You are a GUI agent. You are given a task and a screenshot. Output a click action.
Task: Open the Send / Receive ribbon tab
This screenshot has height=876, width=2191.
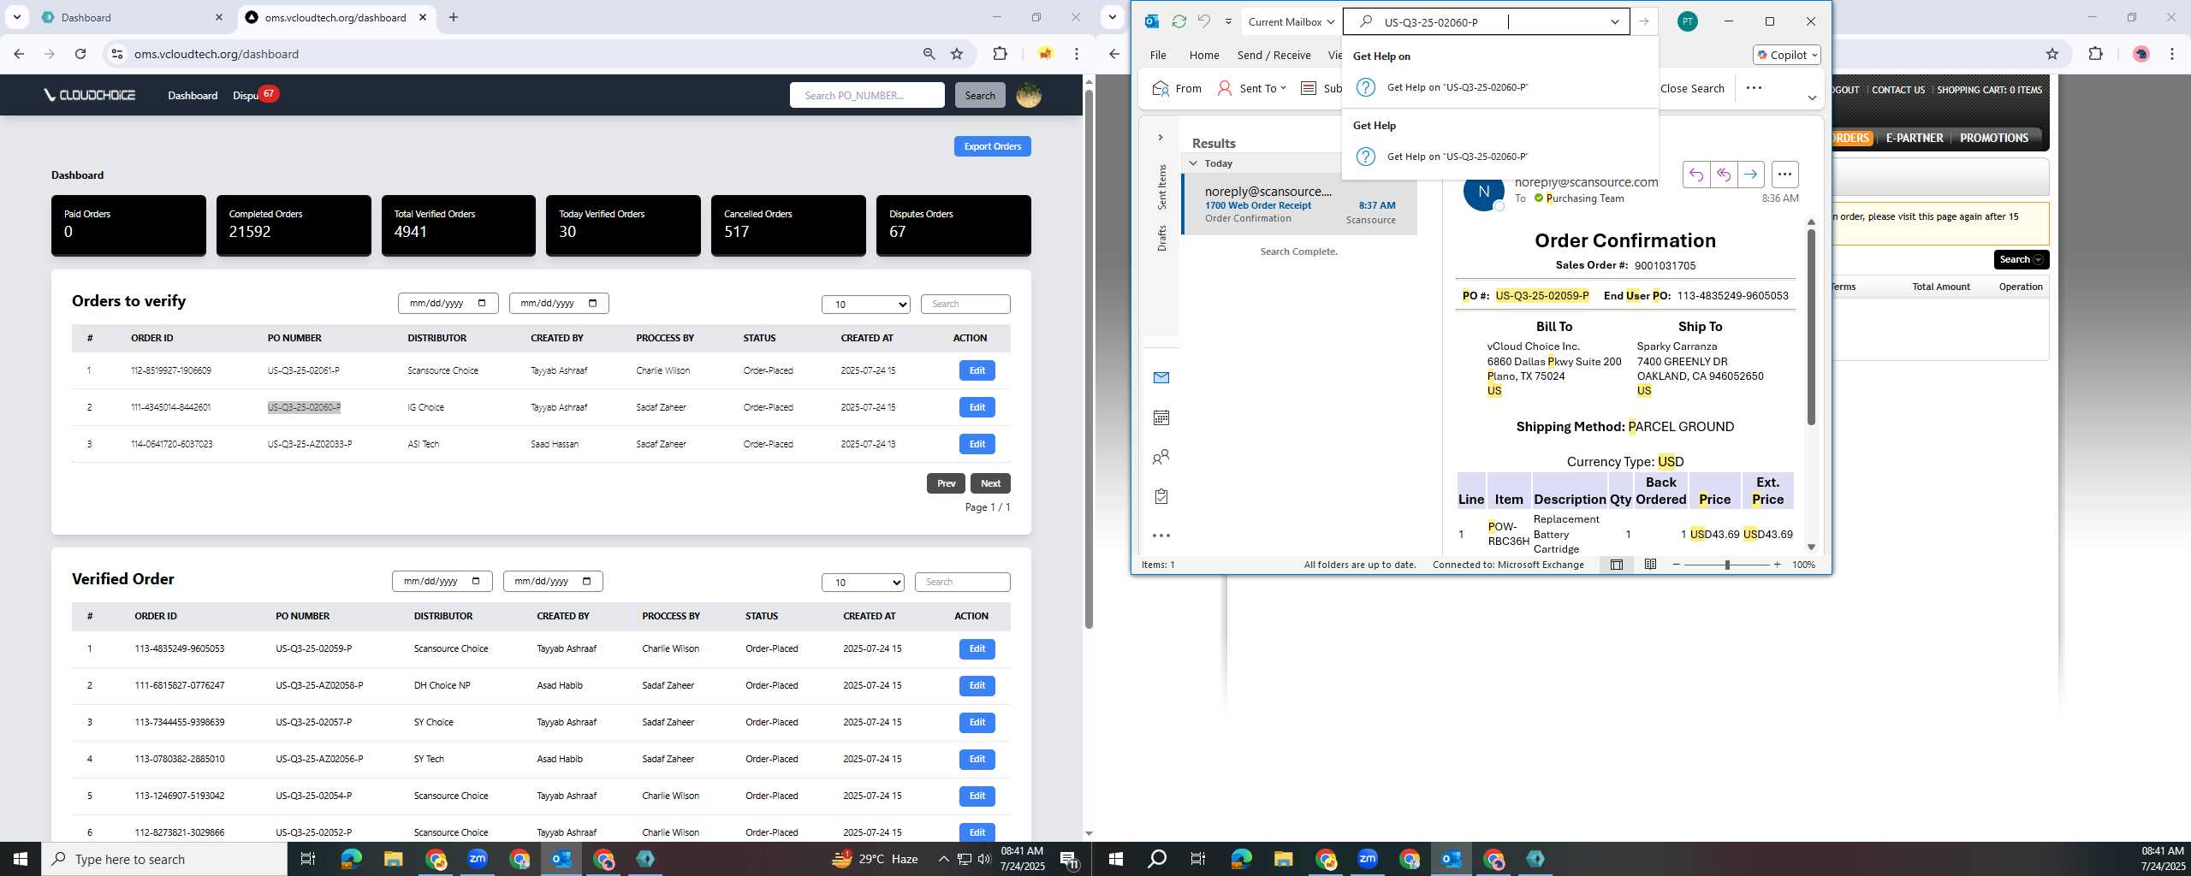click(1274, 55)
